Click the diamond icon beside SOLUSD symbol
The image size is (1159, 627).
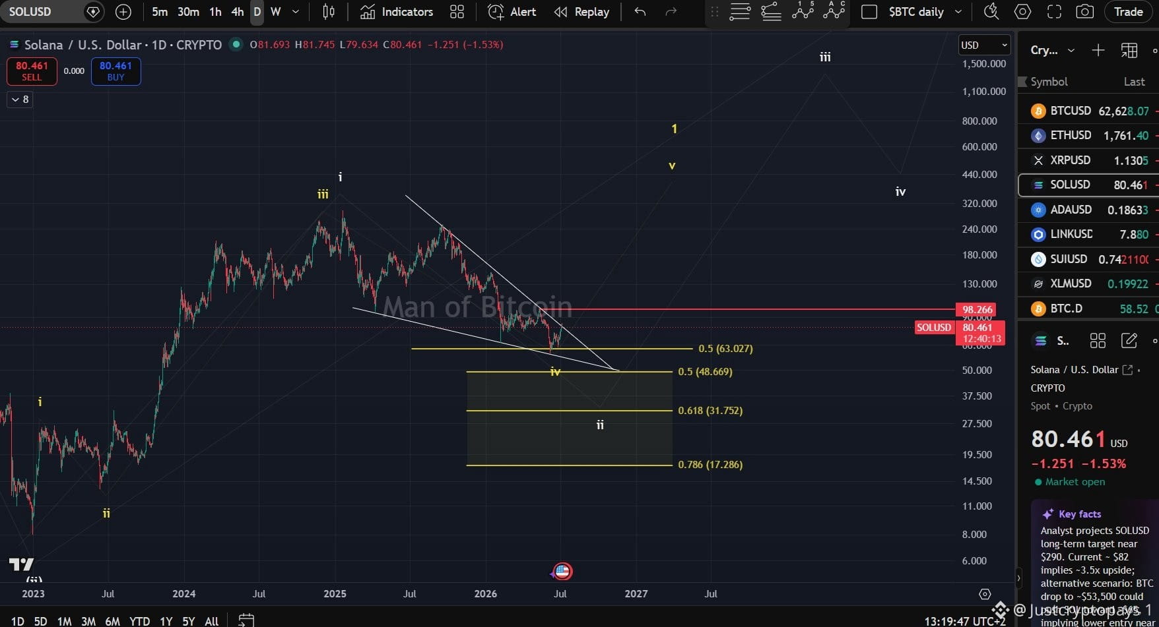(94, 12)
